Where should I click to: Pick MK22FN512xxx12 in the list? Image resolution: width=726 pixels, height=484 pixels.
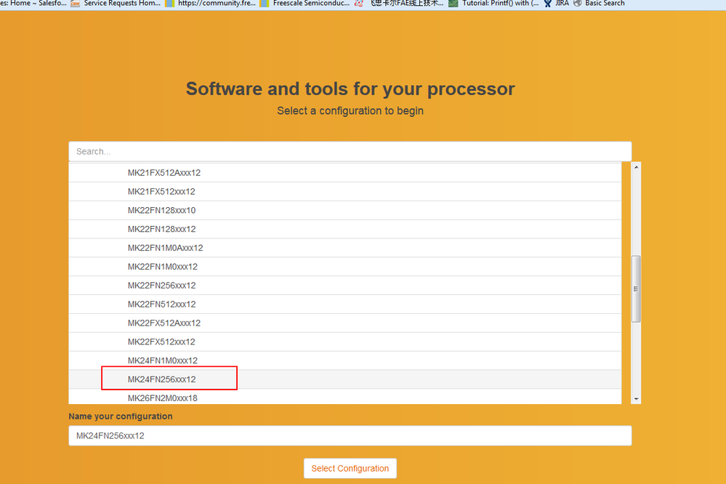coord(345,304)
